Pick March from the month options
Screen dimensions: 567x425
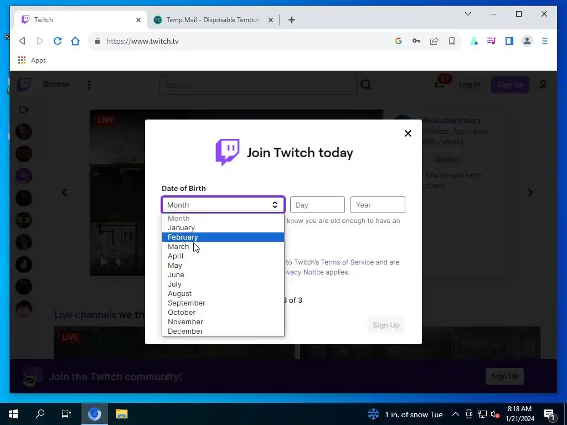[223, 246]
